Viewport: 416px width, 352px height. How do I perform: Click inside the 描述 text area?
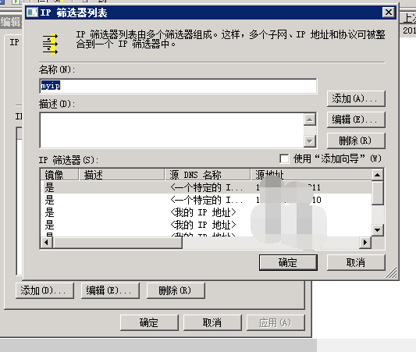(172, 130)
